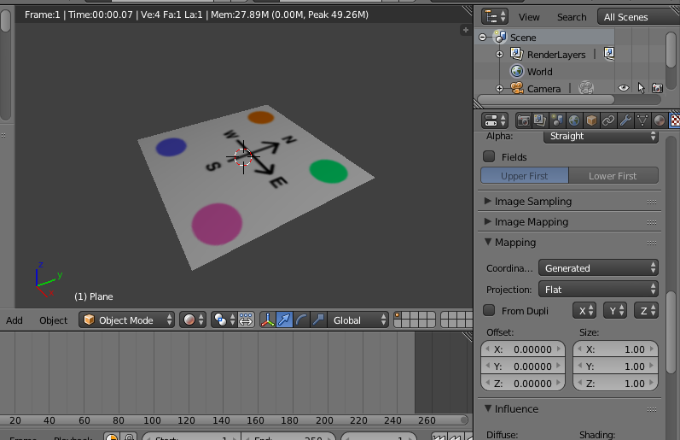Toggle the 3D transform manipulator icon
This screenshot has width=680, height=440.
tap(268, 320)
